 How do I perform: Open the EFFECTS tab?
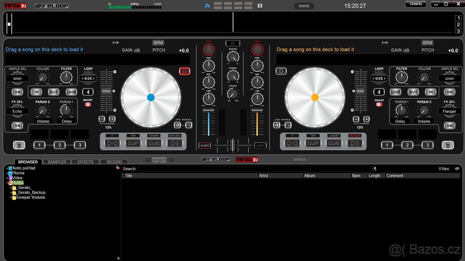click(85, 161)
